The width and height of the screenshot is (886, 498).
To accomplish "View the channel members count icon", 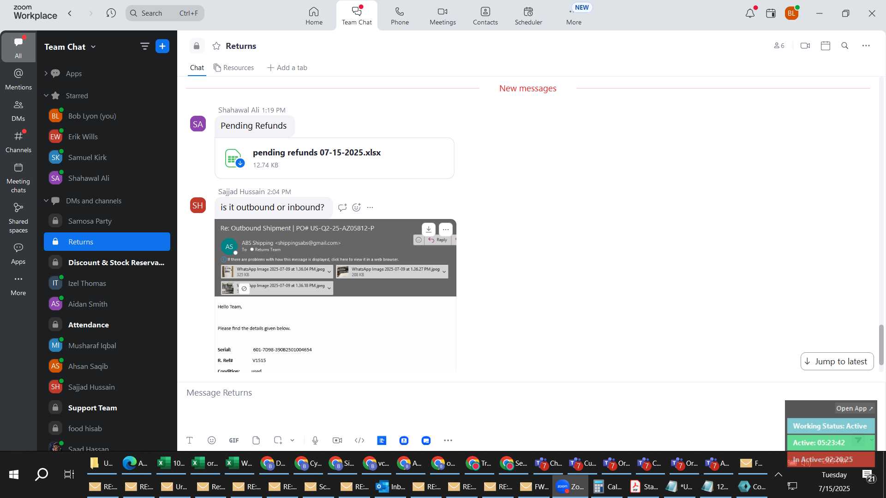I will (779, 46).
